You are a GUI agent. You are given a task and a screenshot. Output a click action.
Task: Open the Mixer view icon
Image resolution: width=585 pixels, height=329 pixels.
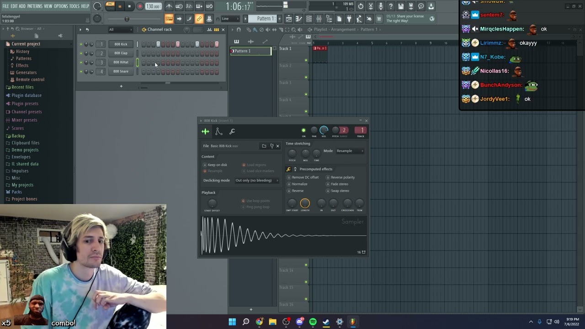319,19
